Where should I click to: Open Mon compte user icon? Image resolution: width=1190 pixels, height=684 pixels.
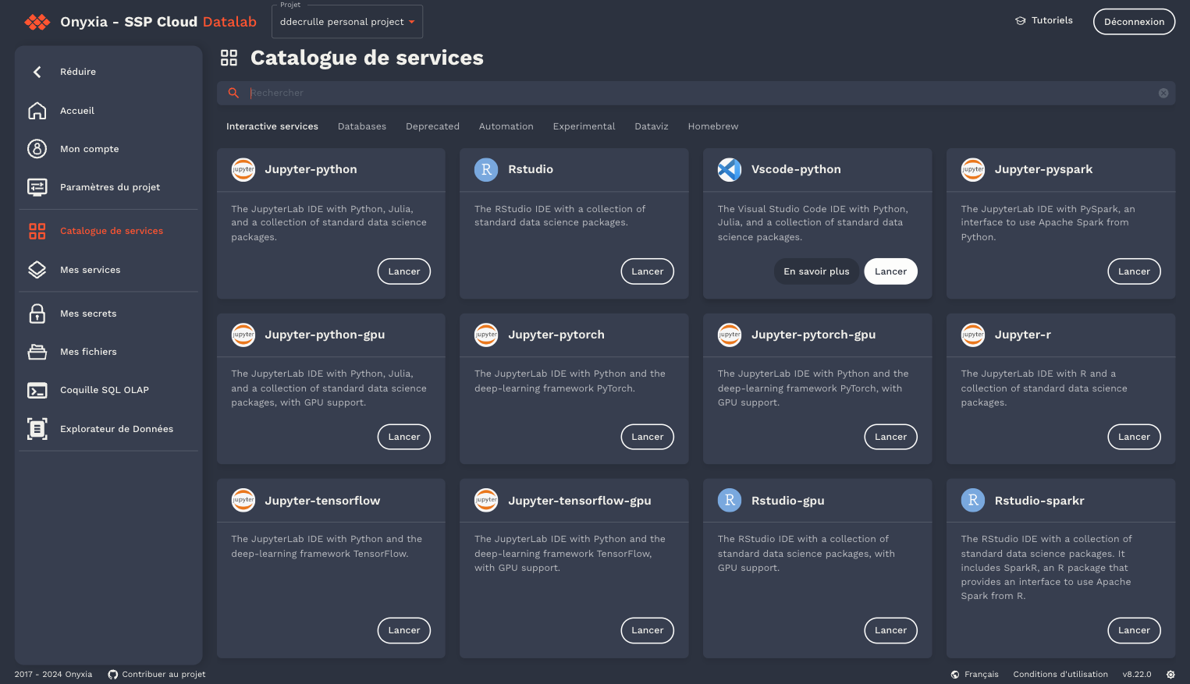point(37,149)
